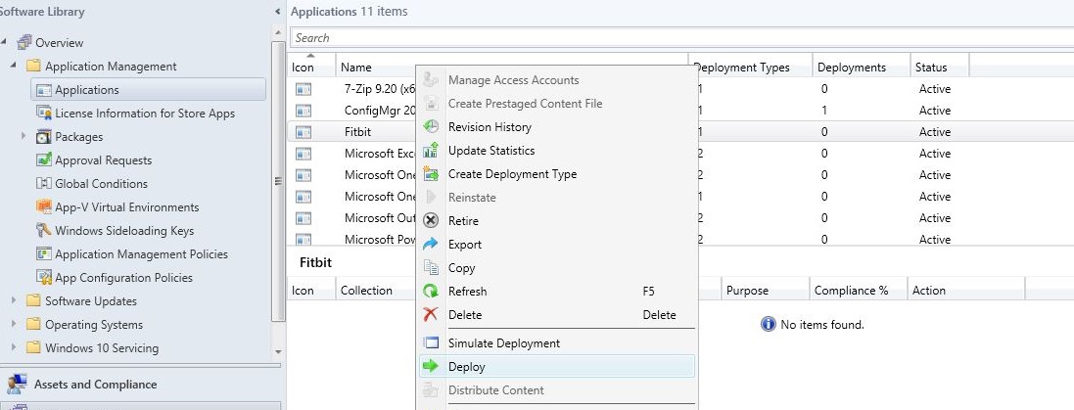The height and width of the screenshot is (410, 1074).
Task: Click the Simulate Deployment window icon
Action: tap(431, 342)
